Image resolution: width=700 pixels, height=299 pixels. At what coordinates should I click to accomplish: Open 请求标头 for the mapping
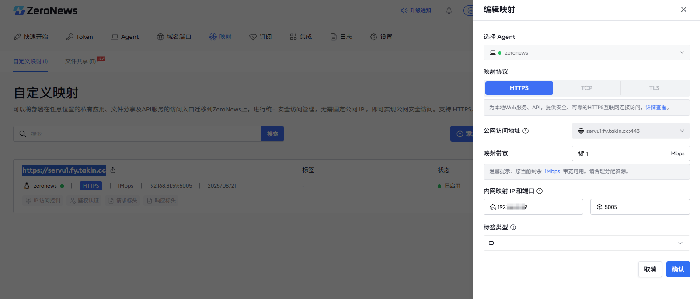[x=123, y=201]
